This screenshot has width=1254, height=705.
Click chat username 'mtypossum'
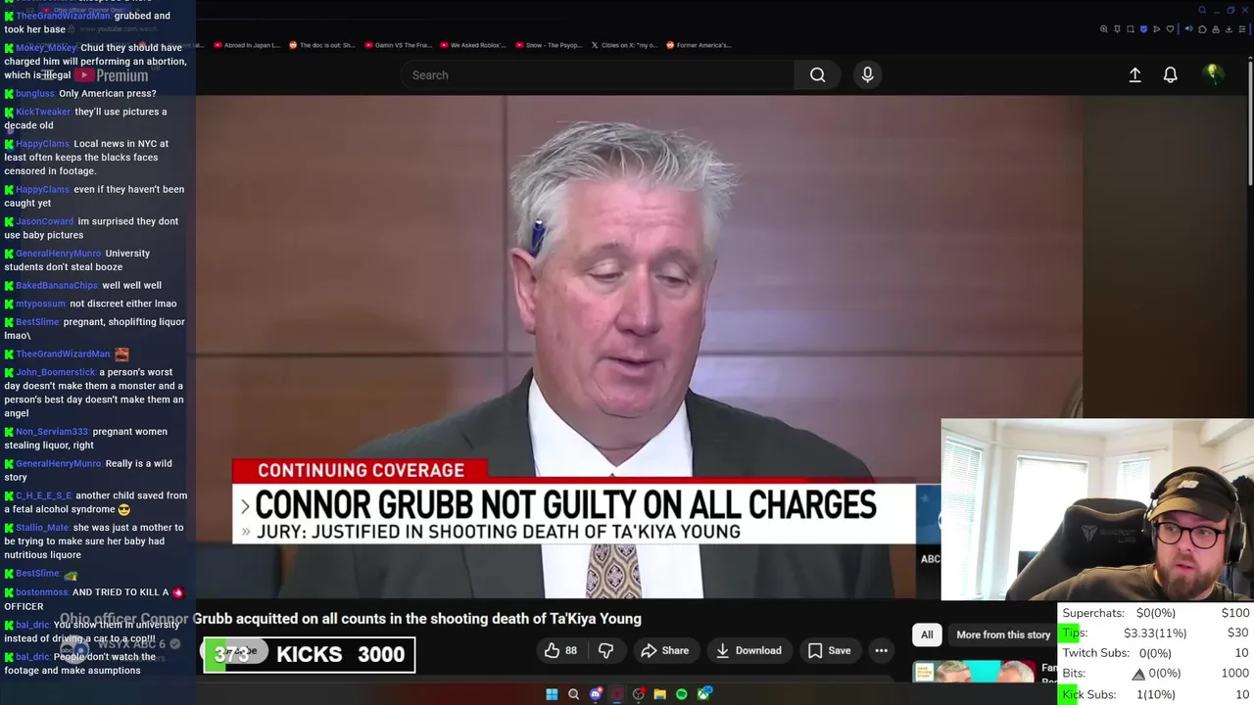pos(40,304)
